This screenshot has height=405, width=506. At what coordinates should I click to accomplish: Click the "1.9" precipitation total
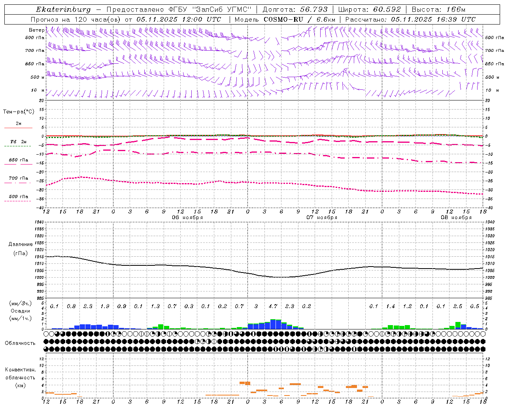[x=105, y=306]
